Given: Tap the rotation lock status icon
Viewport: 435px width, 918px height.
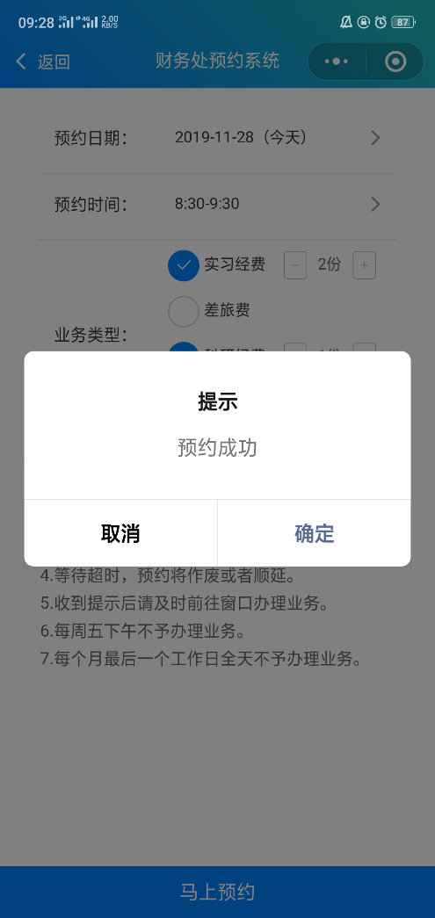Looking at the screenshot, I should (x=364, y=22).
